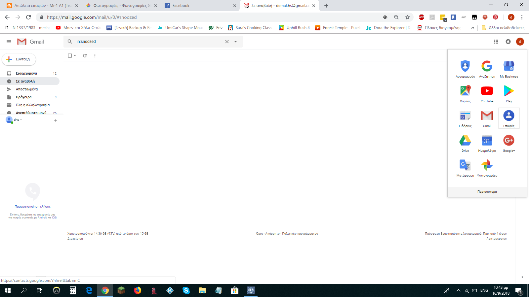Click the Hangouts phone call icon
529x297 pixels.
click(32, 191)
